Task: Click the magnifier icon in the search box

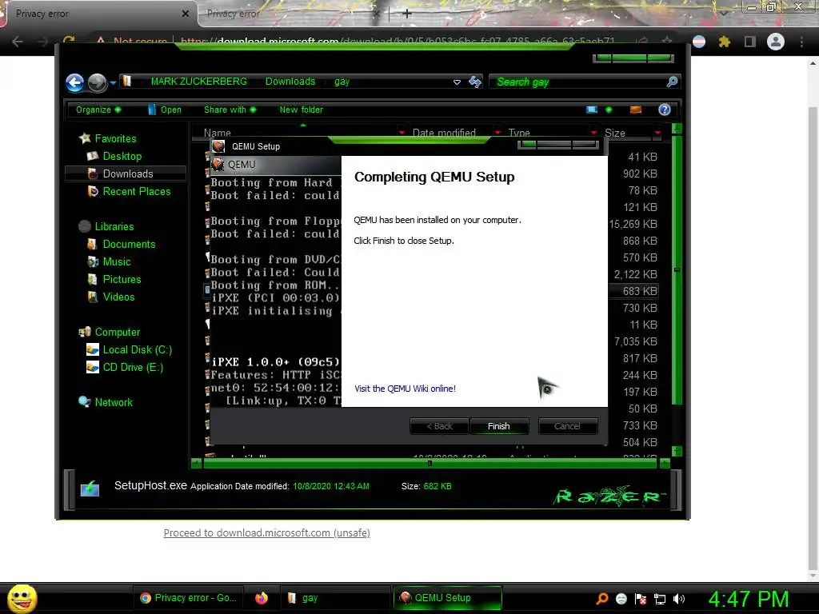Action: coord(672,82)
